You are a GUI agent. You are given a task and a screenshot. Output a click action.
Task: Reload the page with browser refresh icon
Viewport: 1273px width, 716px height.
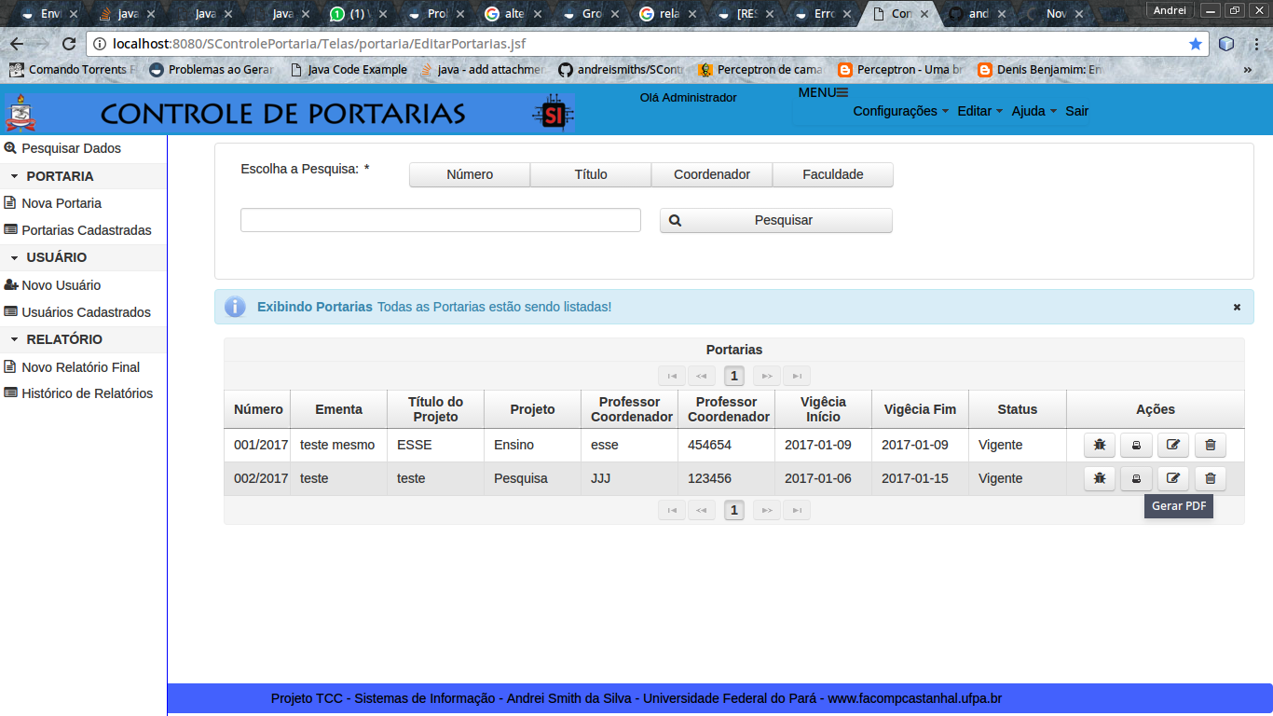(x=68, y=44)
